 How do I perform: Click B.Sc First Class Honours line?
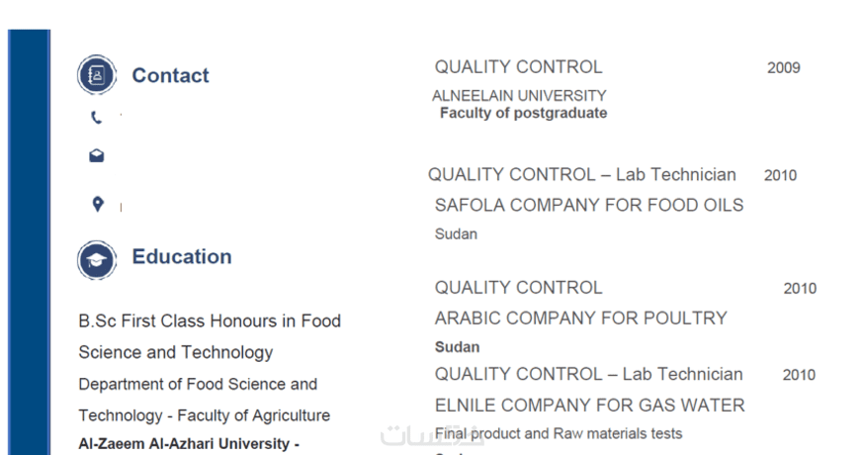click(210, 321)
